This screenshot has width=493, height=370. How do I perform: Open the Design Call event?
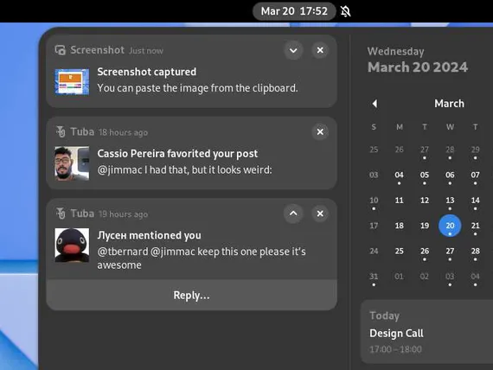[427, 332]
